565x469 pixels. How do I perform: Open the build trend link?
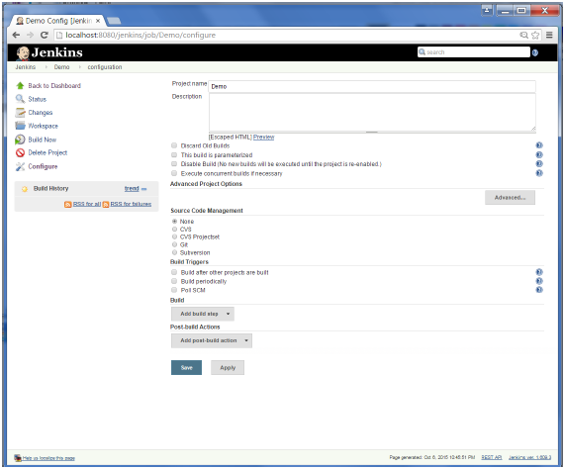132,188
